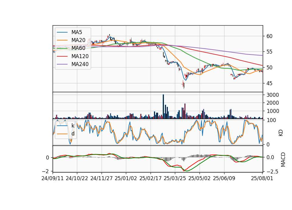Click the MA5 legend label
The width and height of the screenshot is (292, 210).
pos(77,32)
